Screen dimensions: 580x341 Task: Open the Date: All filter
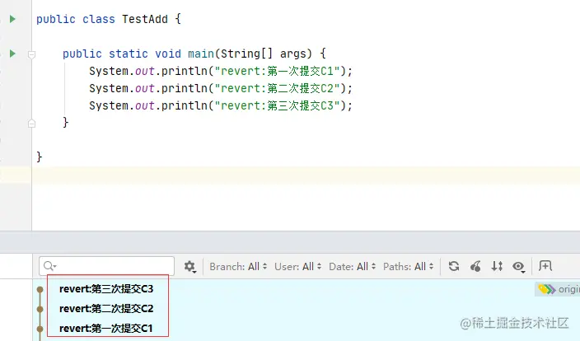point(352,266)
